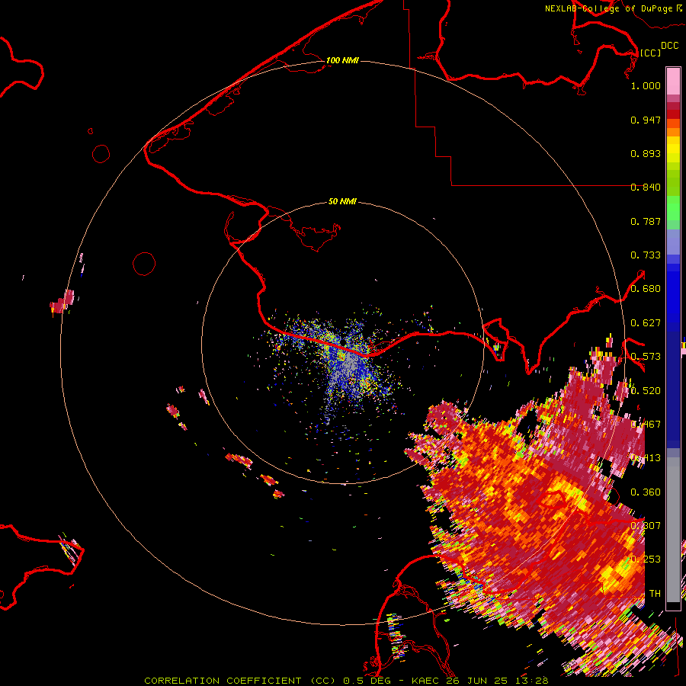Click the 0.680 value on the color scale

646,289
